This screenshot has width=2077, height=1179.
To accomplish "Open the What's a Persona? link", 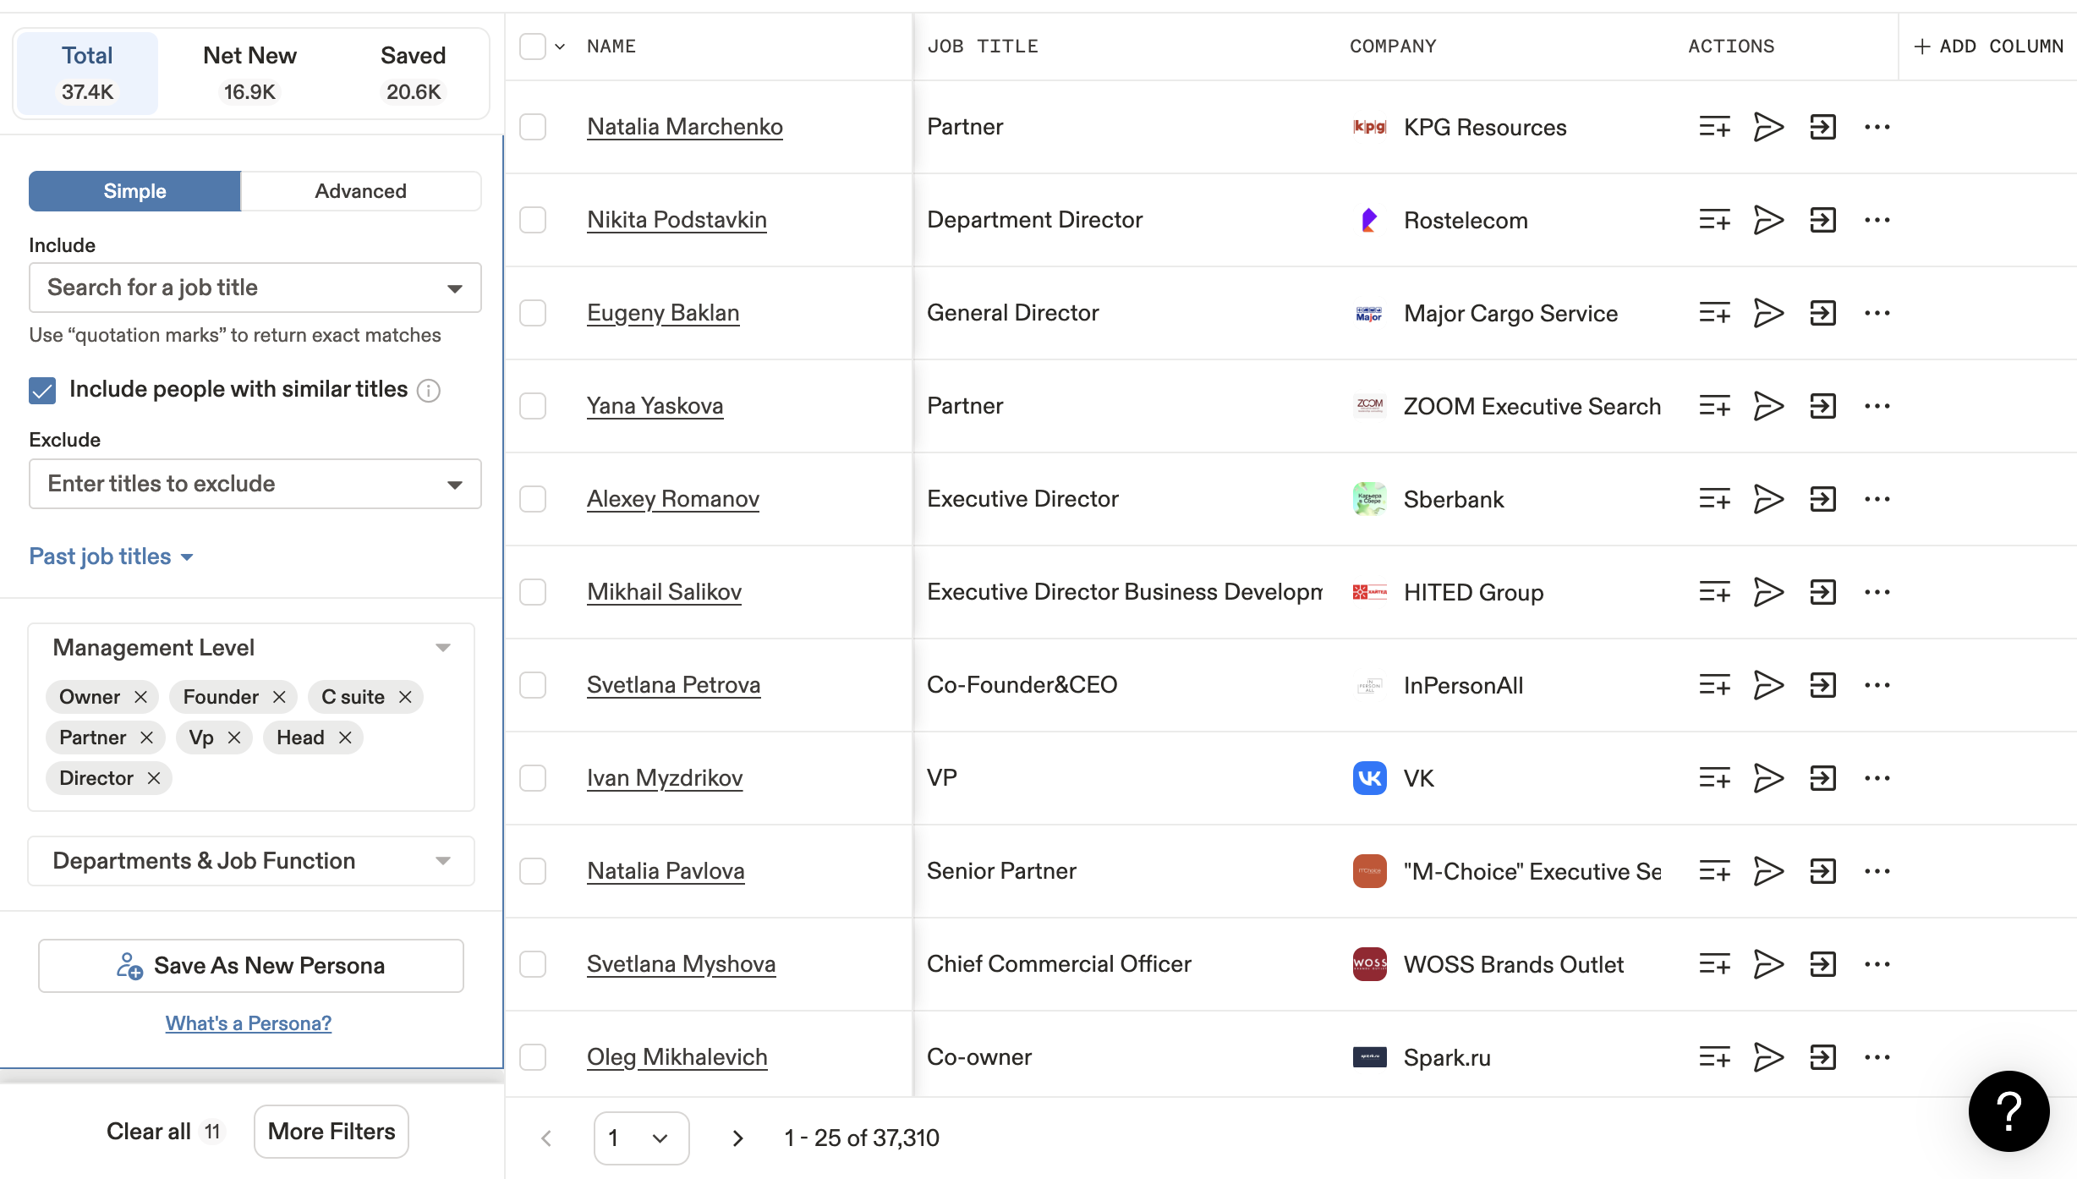I will [248, 1023].
